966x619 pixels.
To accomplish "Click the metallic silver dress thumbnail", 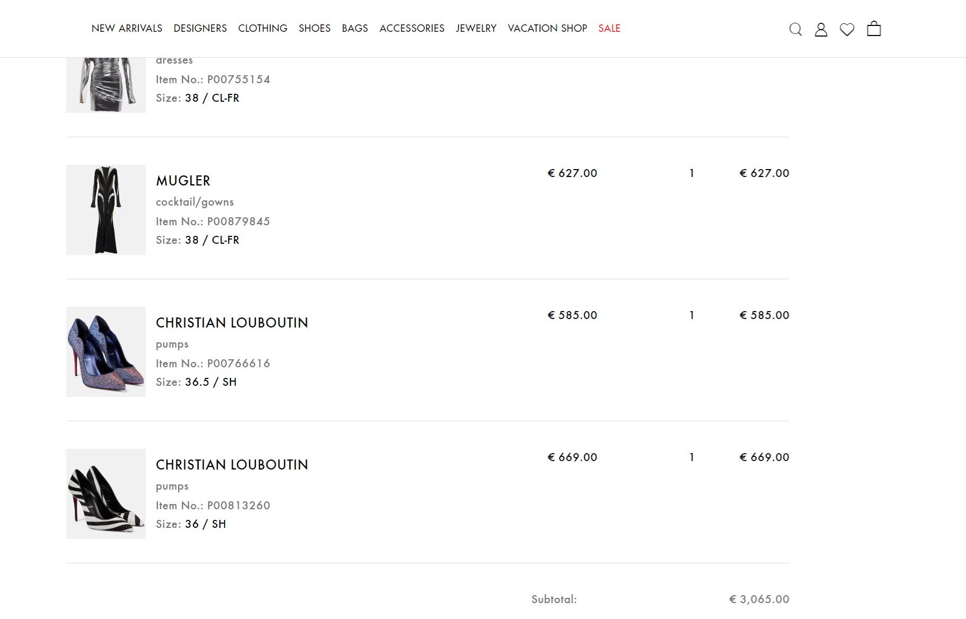I will click(106, 85).
